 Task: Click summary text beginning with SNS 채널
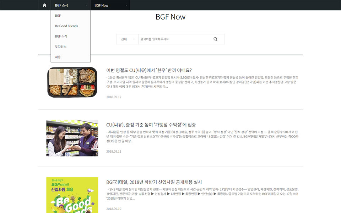tap(202, 193)
